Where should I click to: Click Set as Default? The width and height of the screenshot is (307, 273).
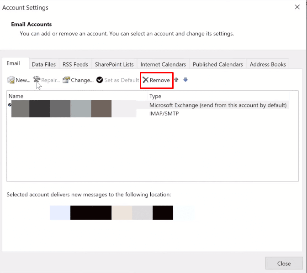[x=118, y=80]
